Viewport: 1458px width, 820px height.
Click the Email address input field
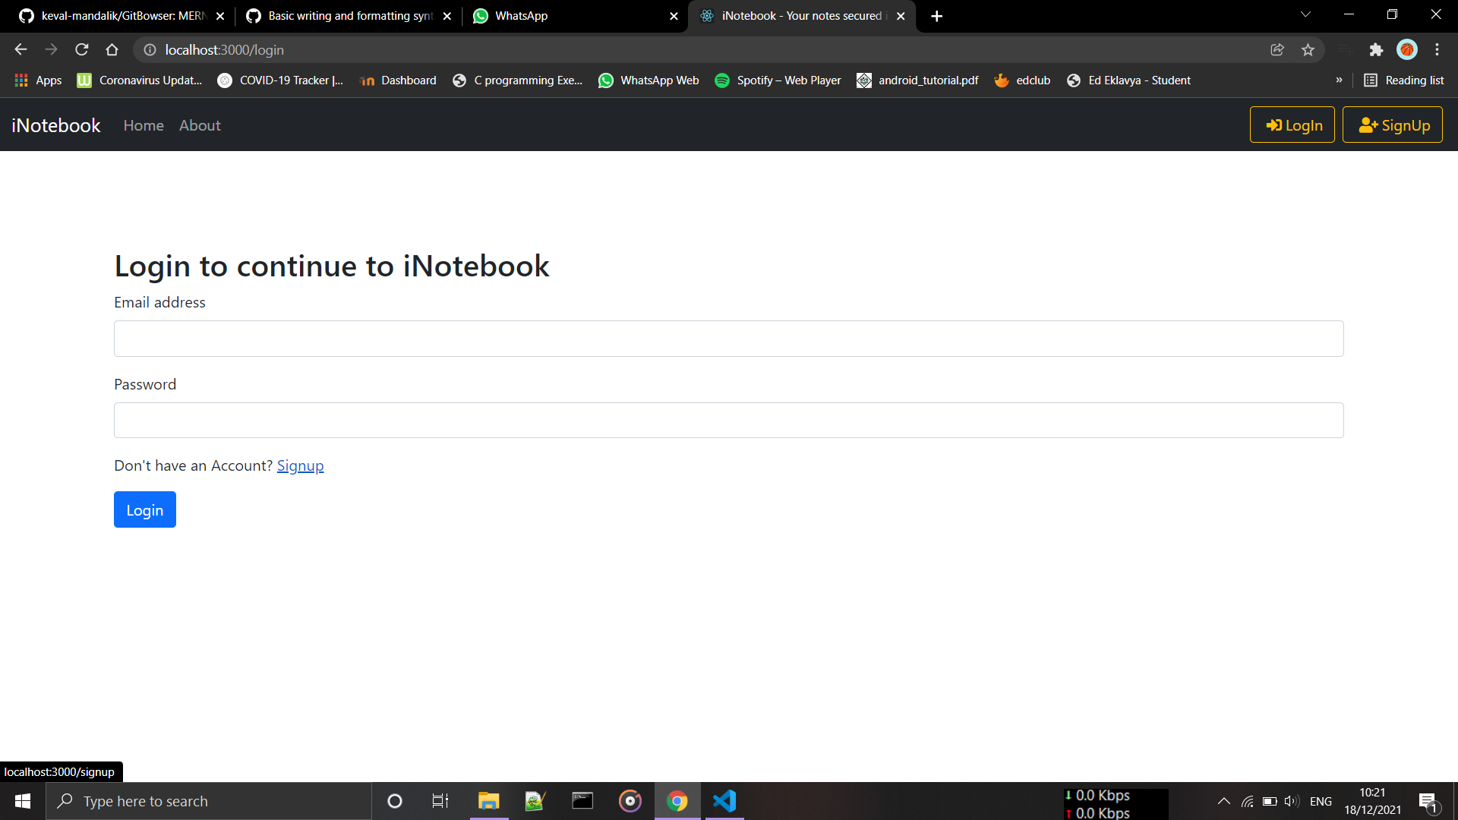tap(728, 339)
